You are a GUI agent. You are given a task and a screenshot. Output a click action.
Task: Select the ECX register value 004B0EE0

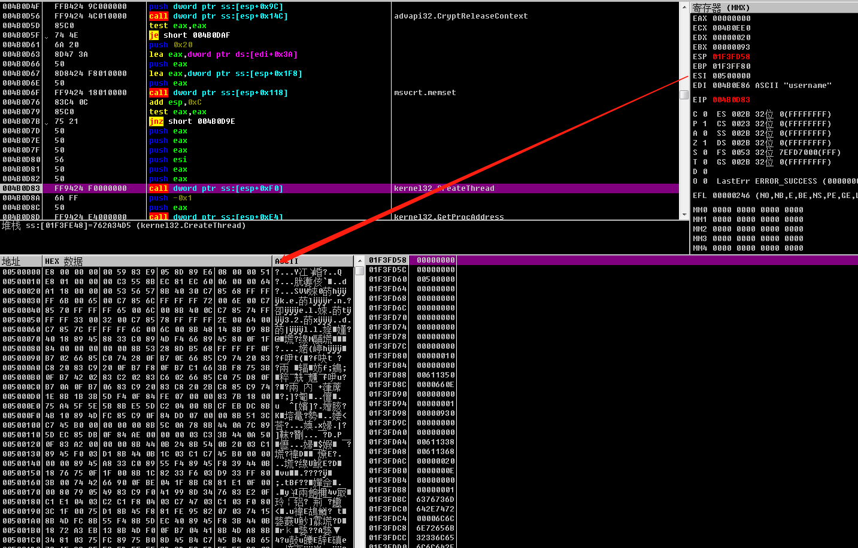point(732,28)
